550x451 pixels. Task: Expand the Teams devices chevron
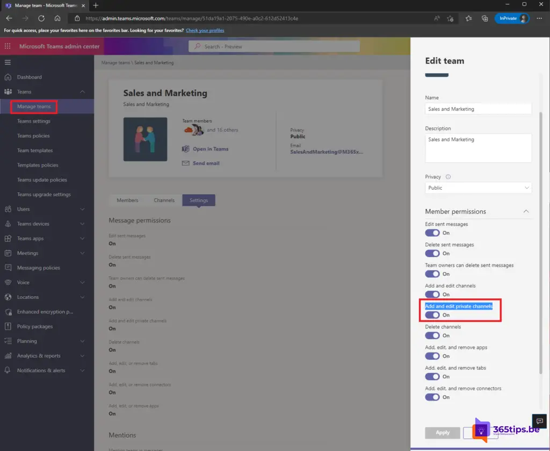tap(82, 224)
